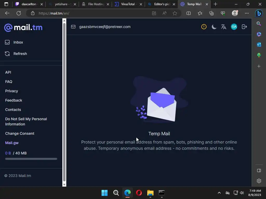Open the volume control in tray
Image resolution: width=266 pixels, height=199 pixels.
pos(242,193)
